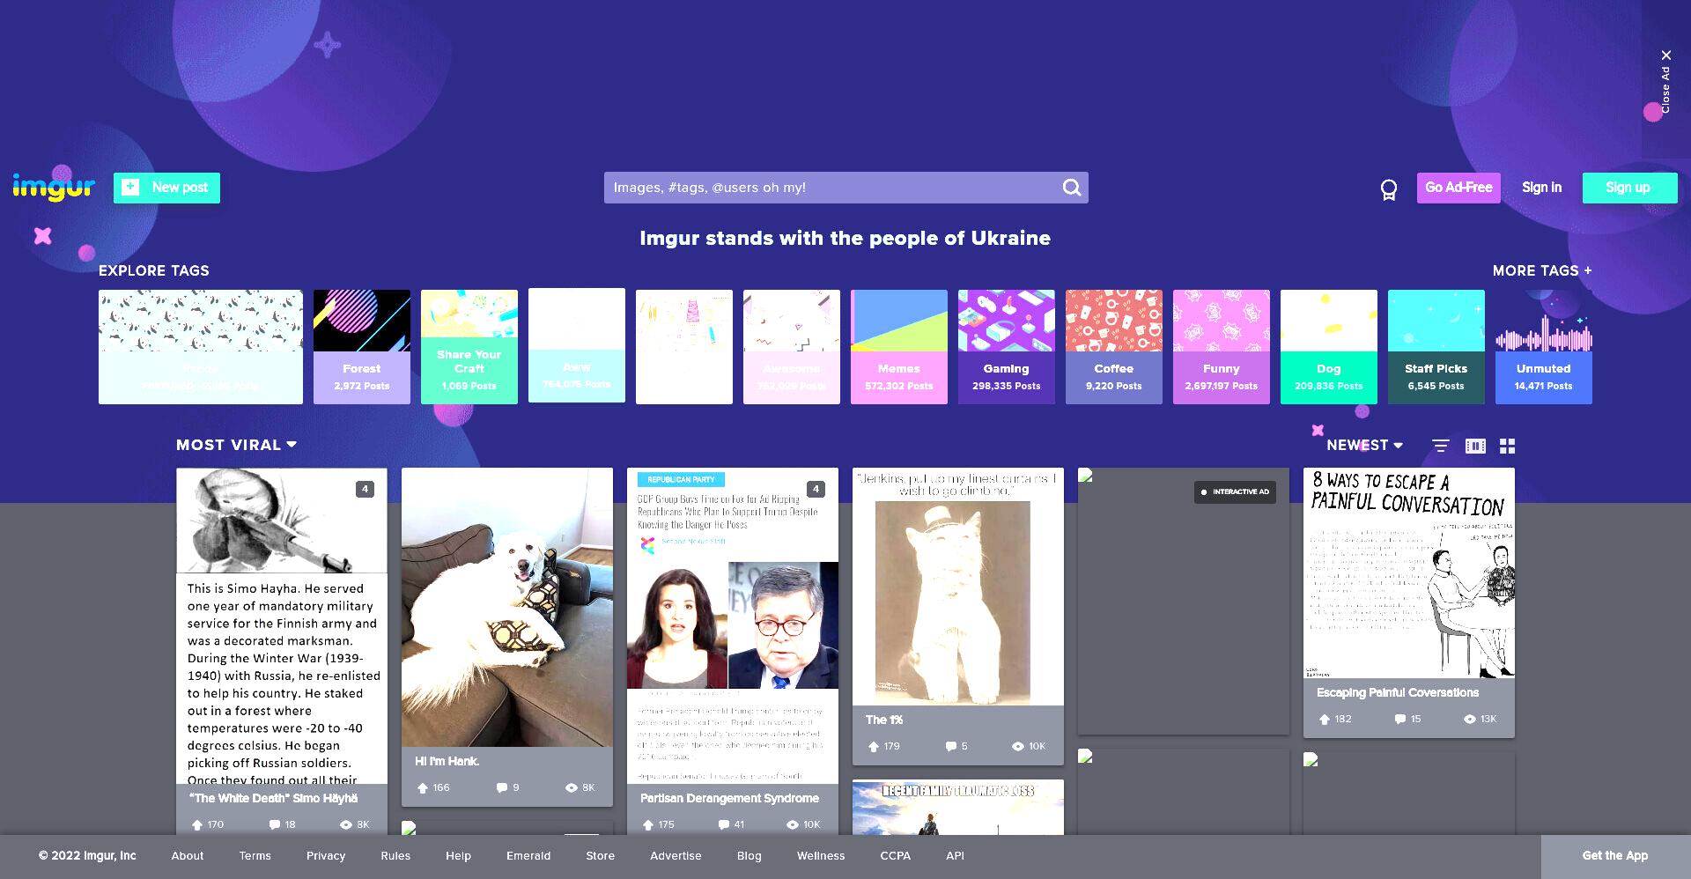Viewport: 1691px width, 879px height.
Task: Open the Dog tag tile
Action: coord(1329,347)
